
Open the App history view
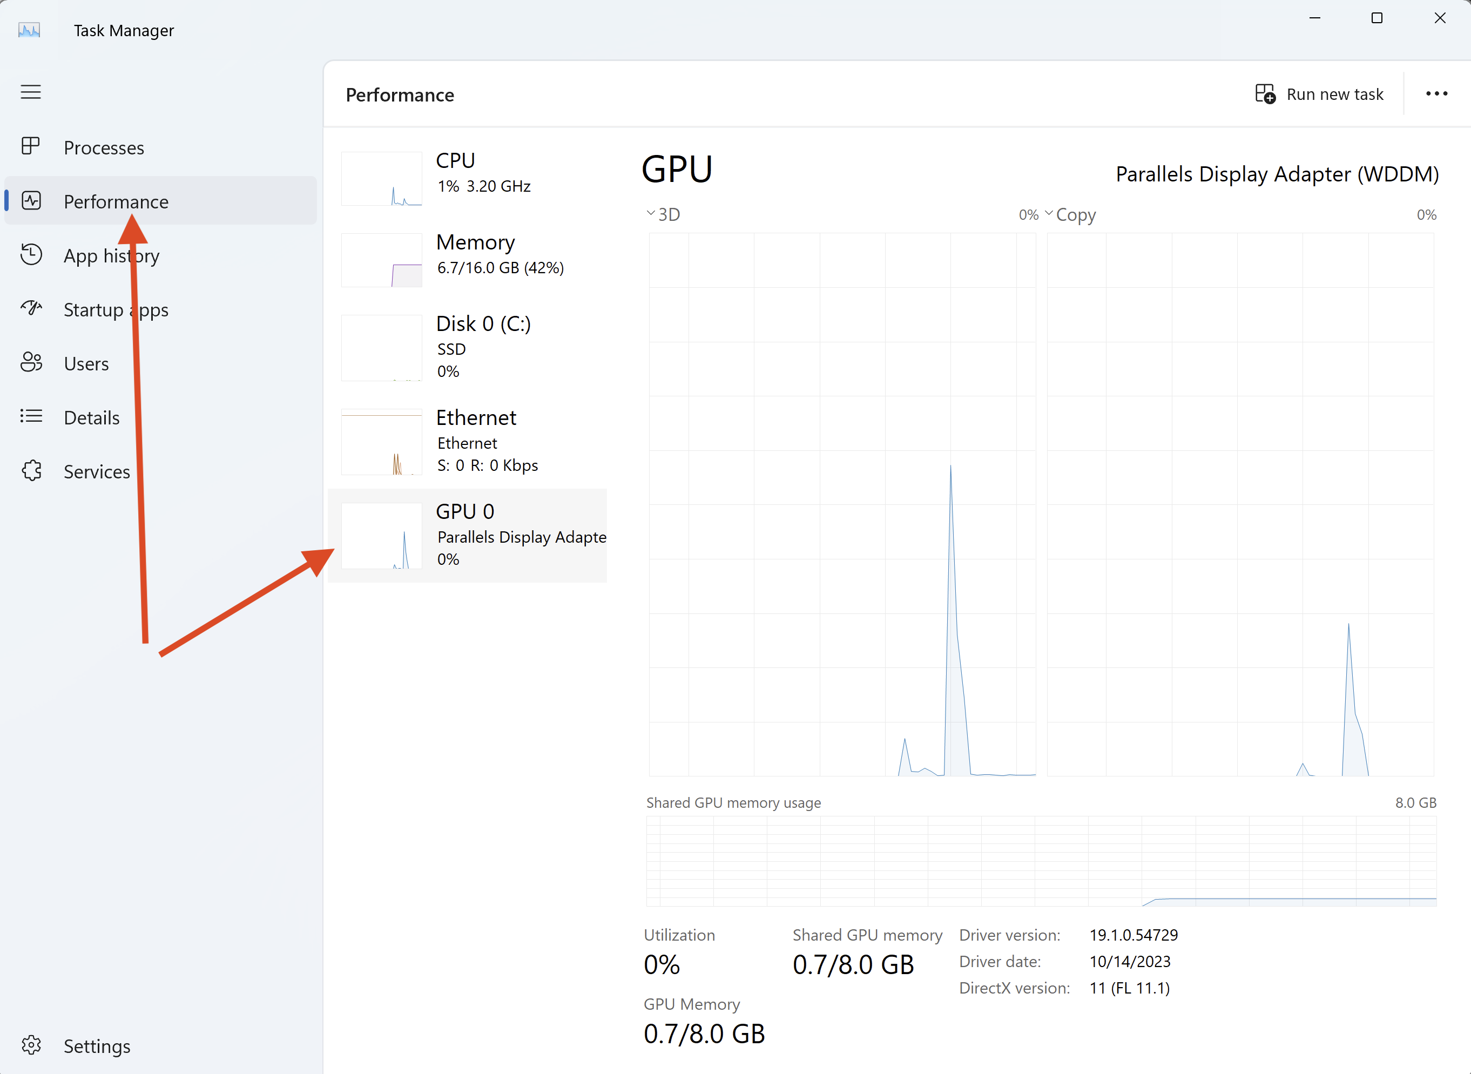[x=111, y=255]
